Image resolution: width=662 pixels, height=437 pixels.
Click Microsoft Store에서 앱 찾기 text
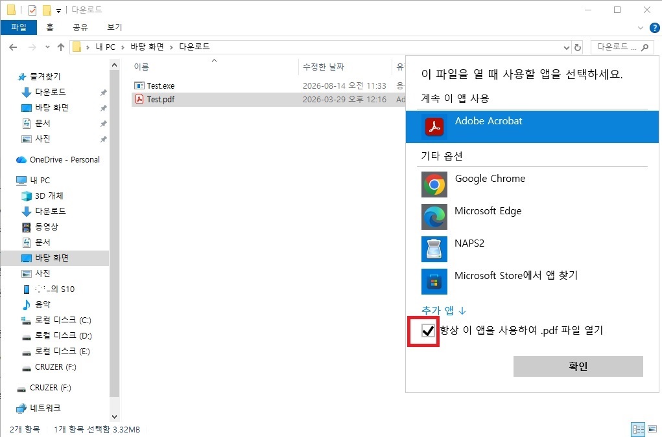pyautogui.click(x=516, y=276)
